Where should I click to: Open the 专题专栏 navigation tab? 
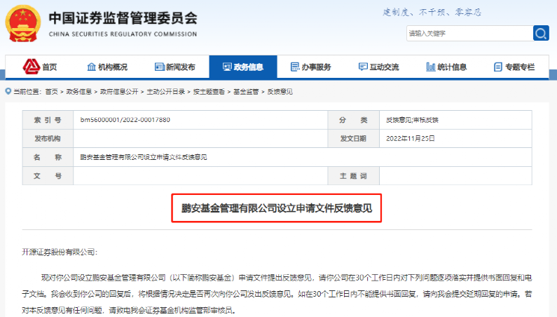[x=514, y=67]
